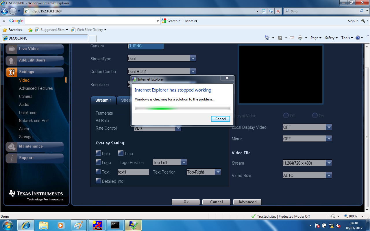The width and height of the screenshot is (370, 231).
Task: Open Windows Media Player from taskbar
Action: click(x=61, y=225)
